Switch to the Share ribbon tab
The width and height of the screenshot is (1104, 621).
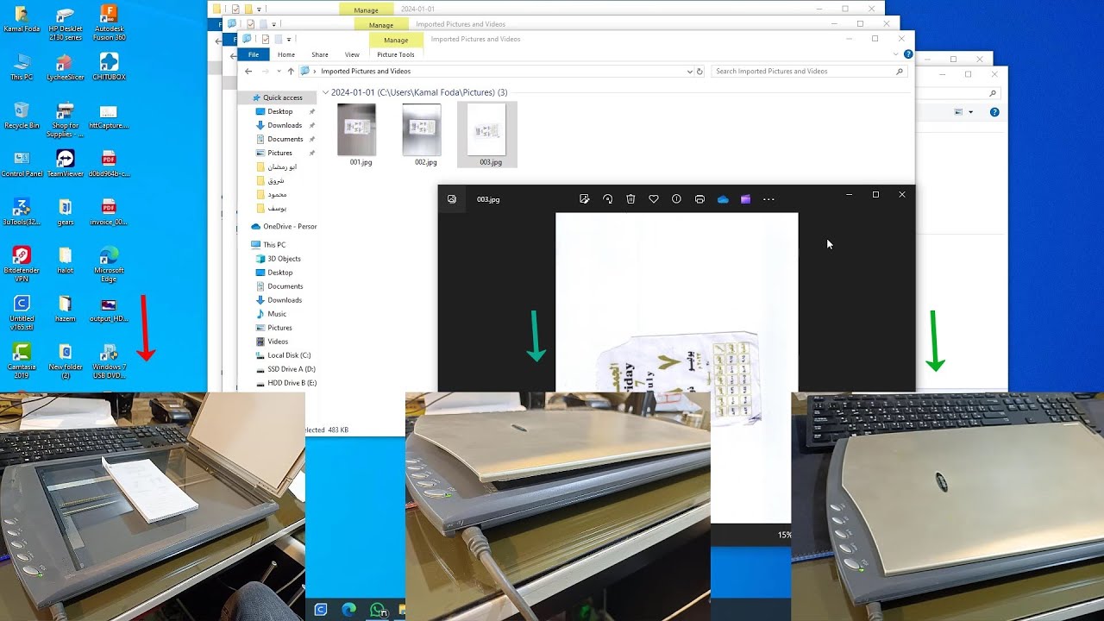click(x=320, y=54)
